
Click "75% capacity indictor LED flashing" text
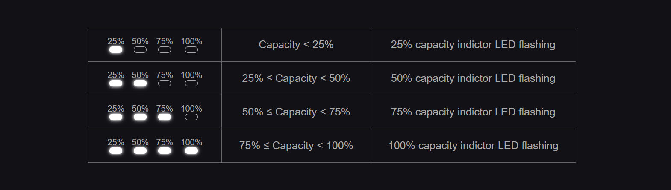[473, 112]
